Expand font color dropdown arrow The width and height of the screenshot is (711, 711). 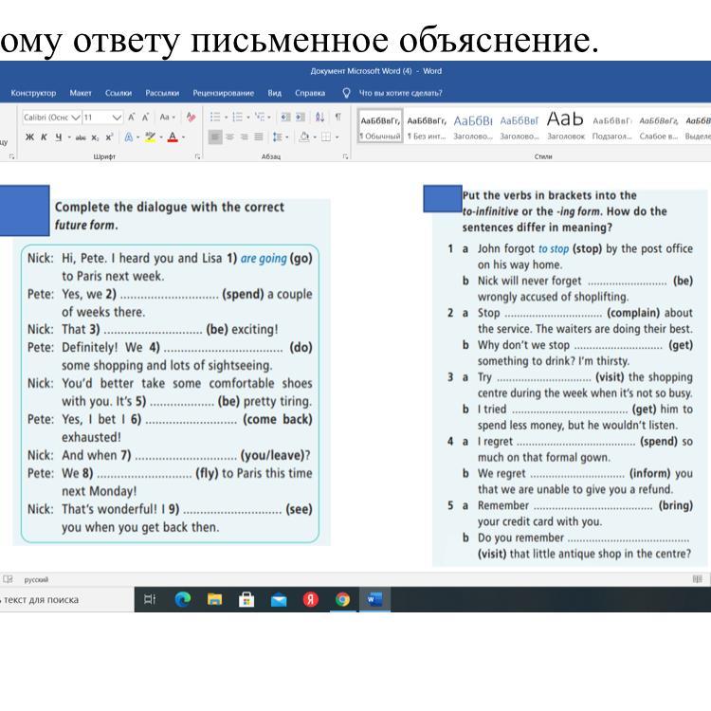(183, 137)
